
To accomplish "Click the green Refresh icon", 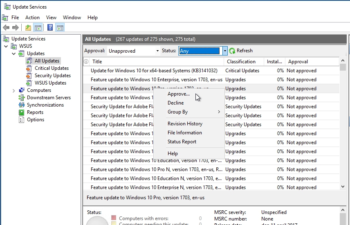I will [232, 51].
